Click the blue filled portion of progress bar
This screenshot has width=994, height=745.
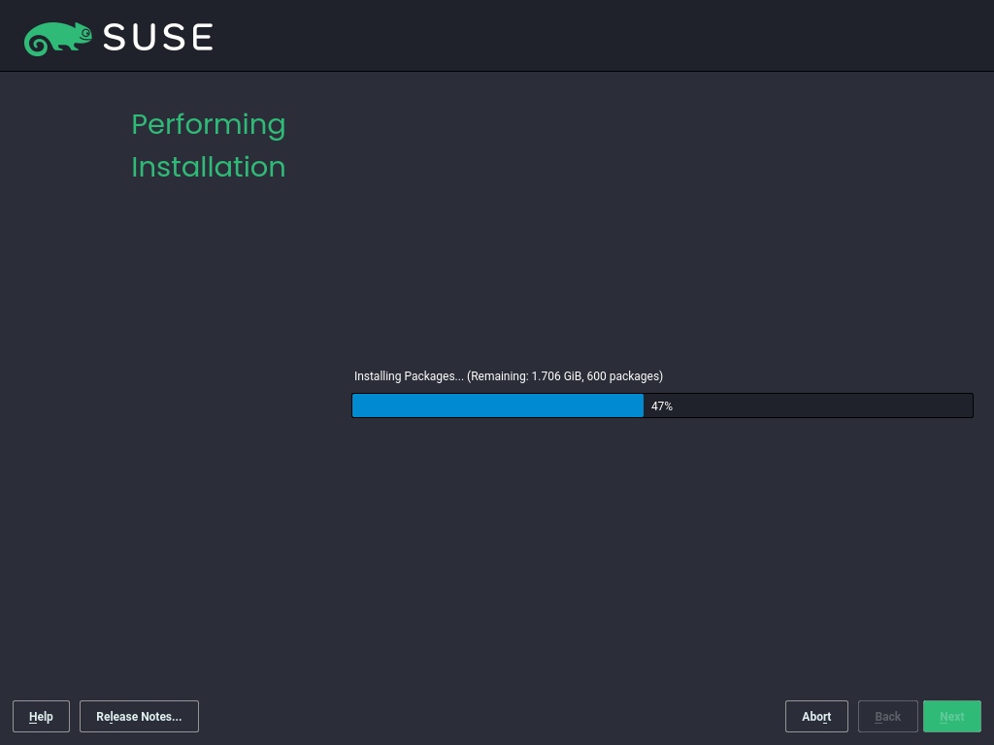497,405
